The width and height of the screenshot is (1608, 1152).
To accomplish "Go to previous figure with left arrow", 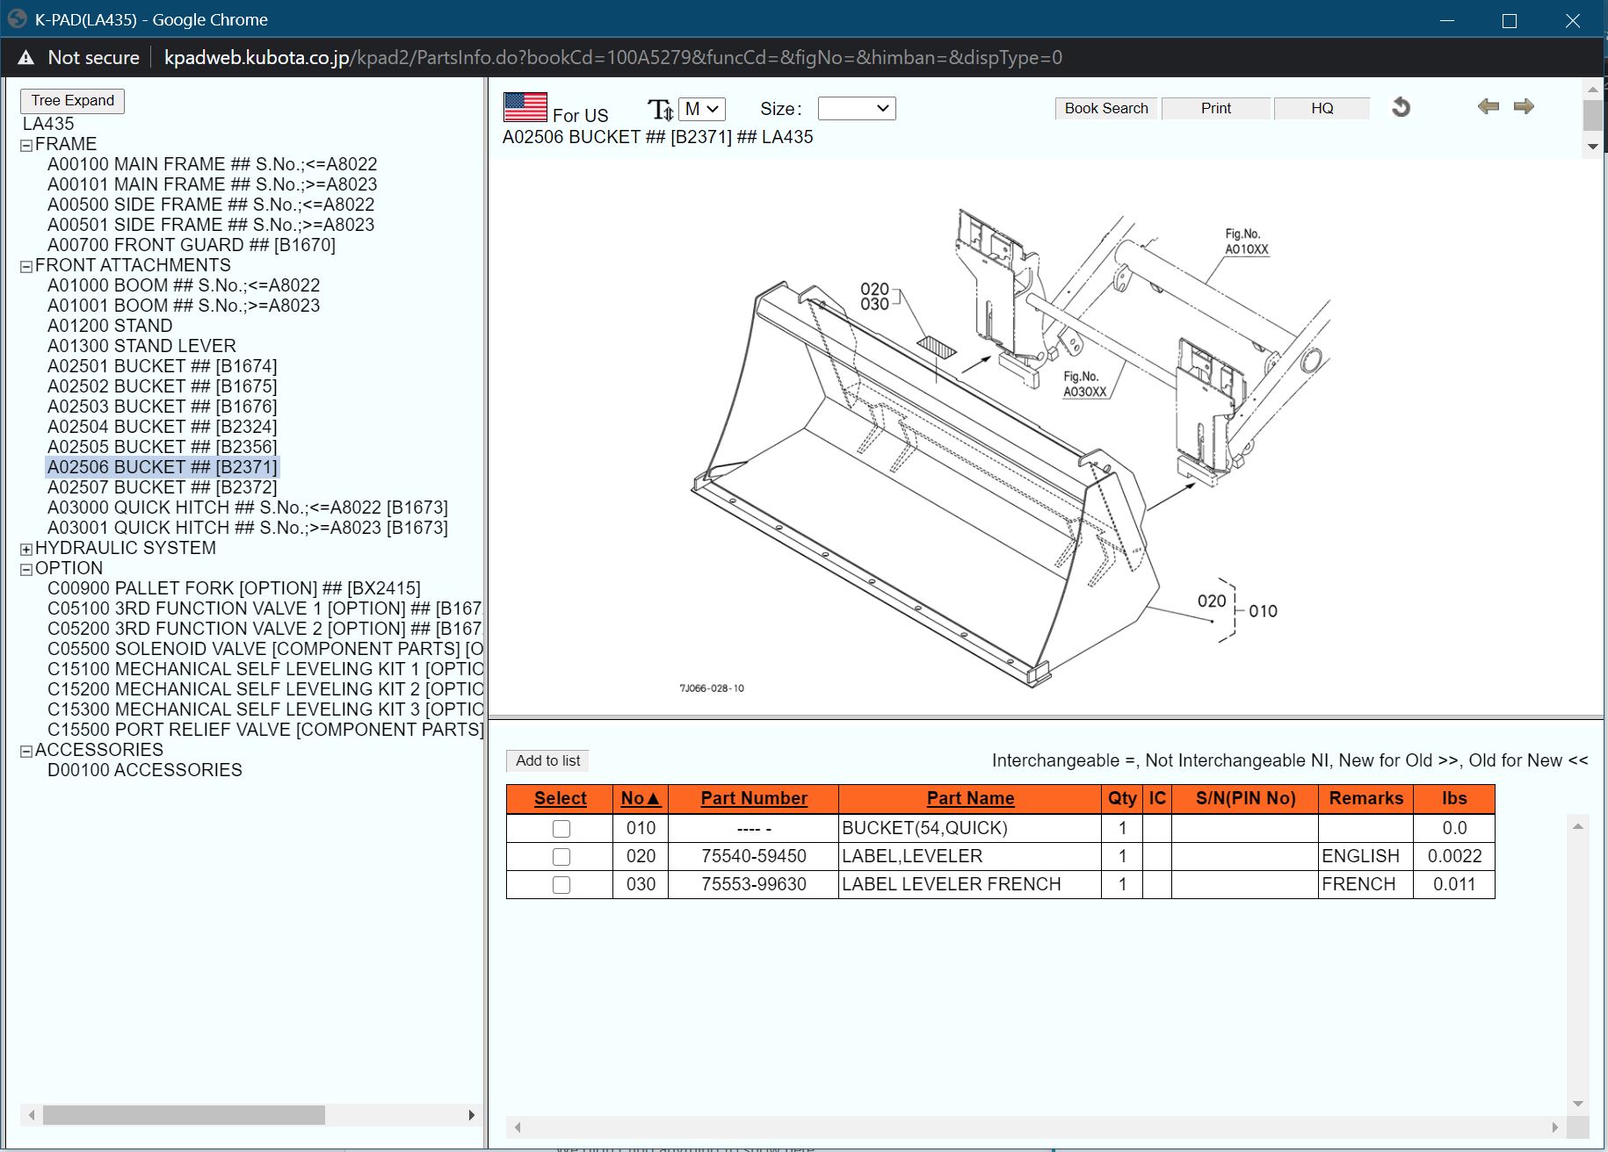I will [1488, 106].
